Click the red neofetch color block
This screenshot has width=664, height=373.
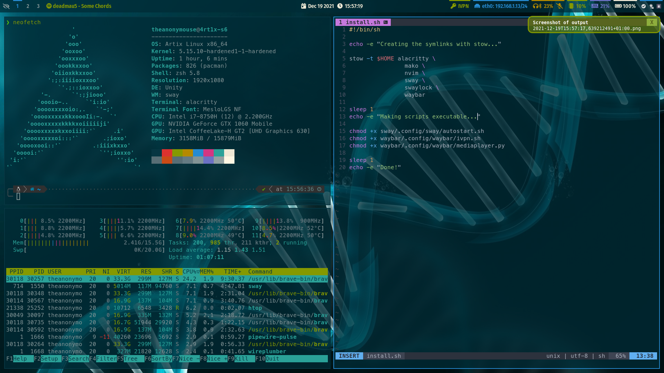167,153
